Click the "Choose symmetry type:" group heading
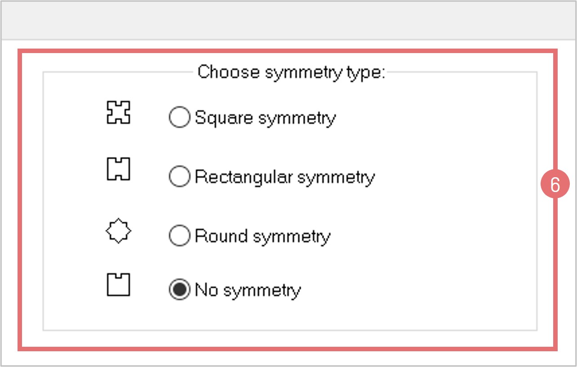The width and height of the screenshot is (577, 367). point(291,72)
